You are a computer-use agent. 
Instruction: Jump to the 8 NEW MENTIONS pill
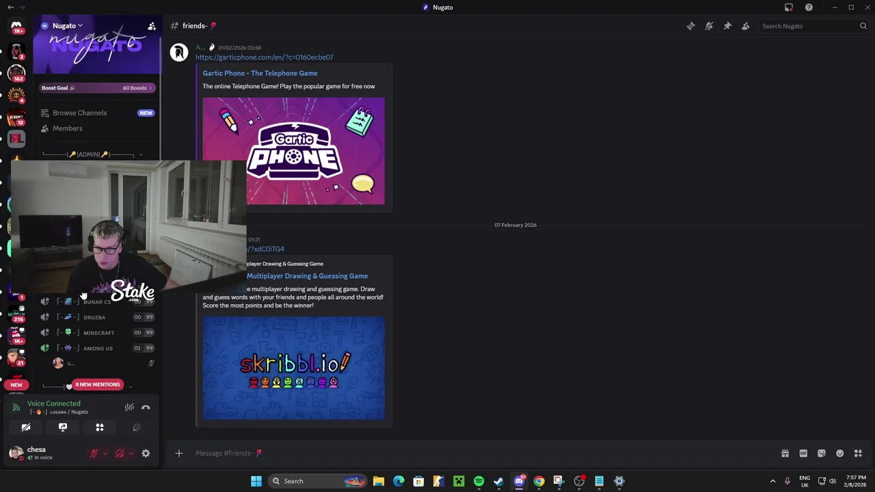[x=98, y=385]
